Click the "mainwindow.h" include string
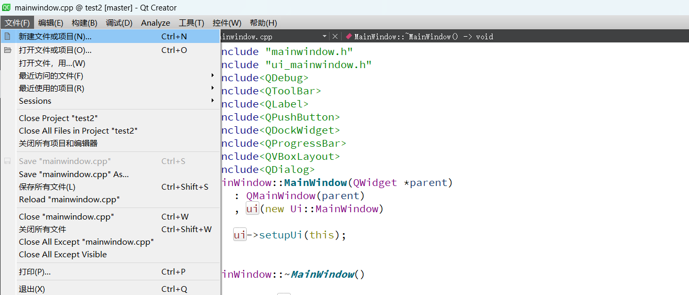The image size is (689, 295). coord(309,51)
